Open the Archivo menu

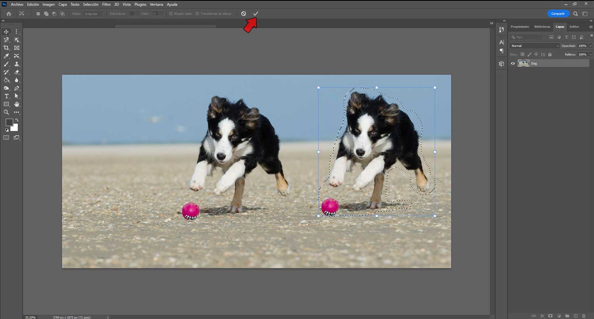(x=17, y=4)
